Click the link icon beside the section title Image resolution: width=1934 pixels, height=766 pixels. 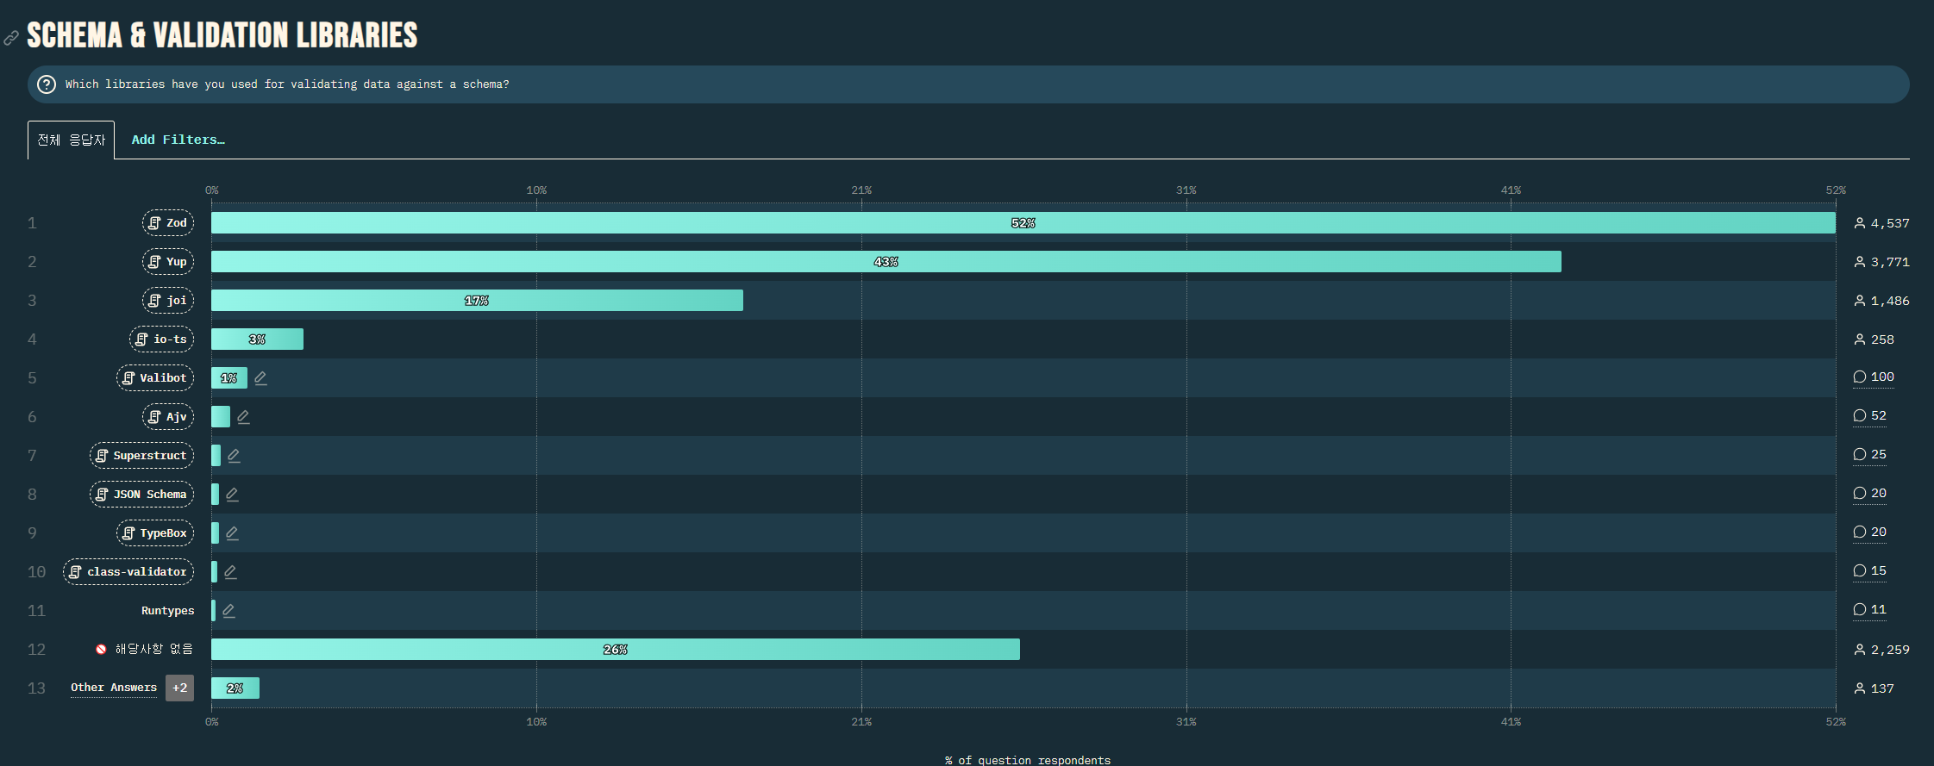point(11,38)
